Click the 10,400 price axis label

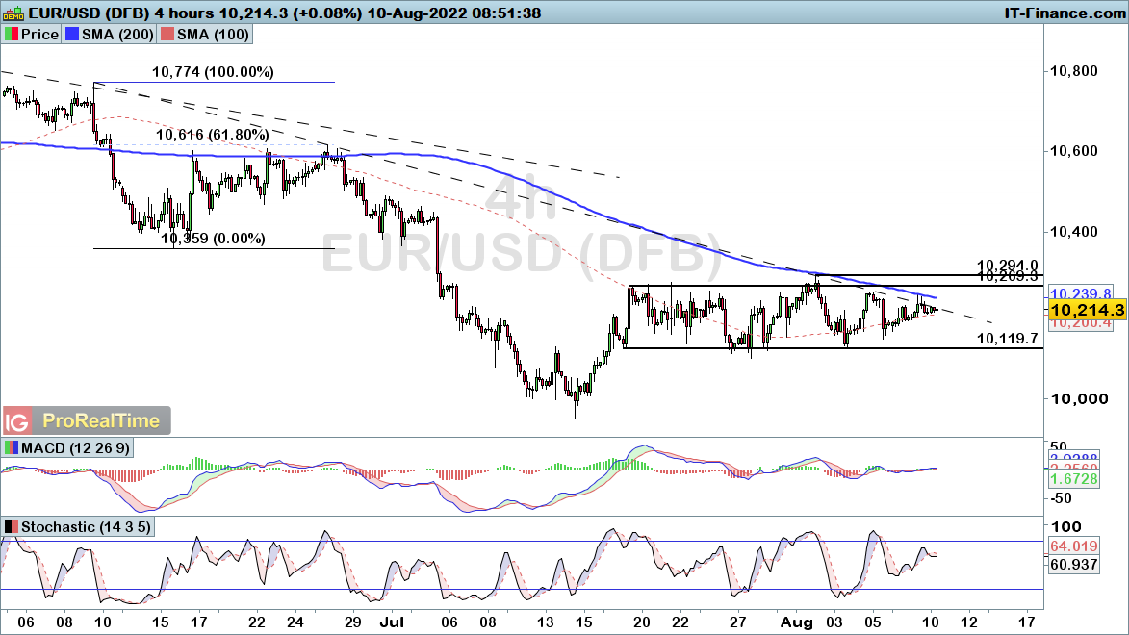[1073, 232]
